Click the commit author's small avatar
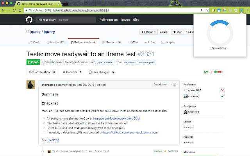The image size is (250, 156). point(49,151)
